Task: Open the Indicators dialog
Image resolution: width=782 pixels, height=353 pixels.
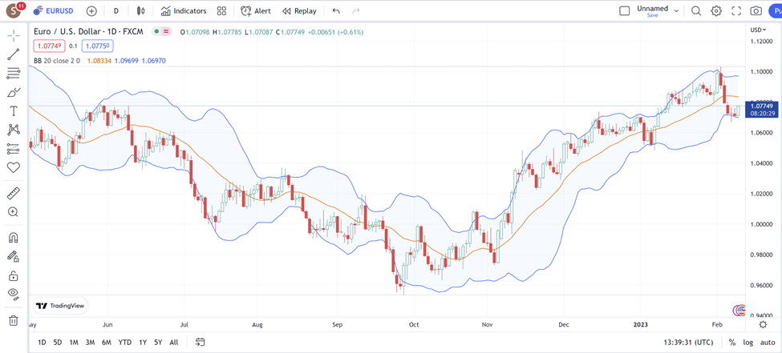Action: pos(184,10)
